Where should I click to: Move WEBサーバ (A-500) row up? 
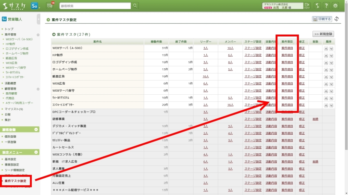click(326, 48)
